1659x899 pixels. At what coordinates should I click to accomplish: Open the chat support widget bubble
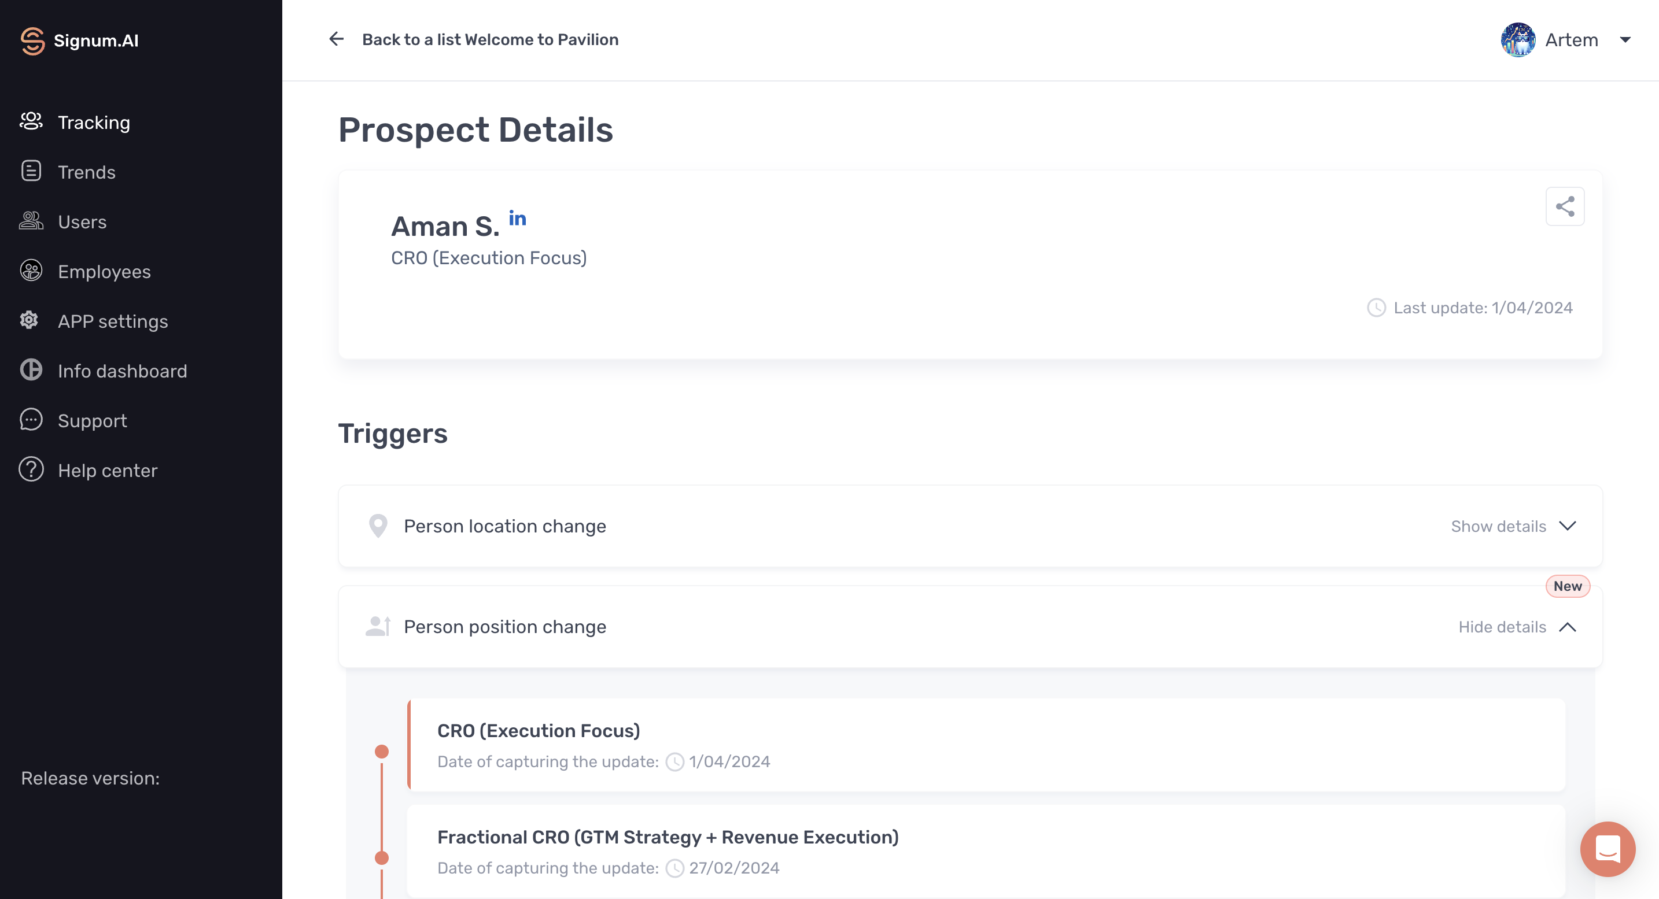(x=1608, y=849)
